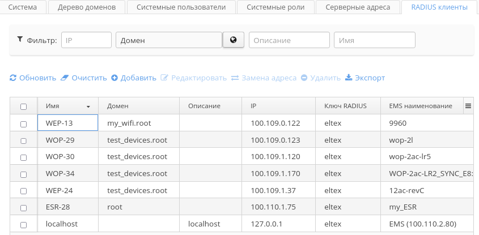The image size is (479, 235).
Task: Toggle the select-all header checkbox
Action: [x=23, y=106]
